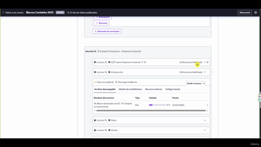261x147 pixels.
Task: Click Descarga la Macros class title
Action: tap(128, 82)
